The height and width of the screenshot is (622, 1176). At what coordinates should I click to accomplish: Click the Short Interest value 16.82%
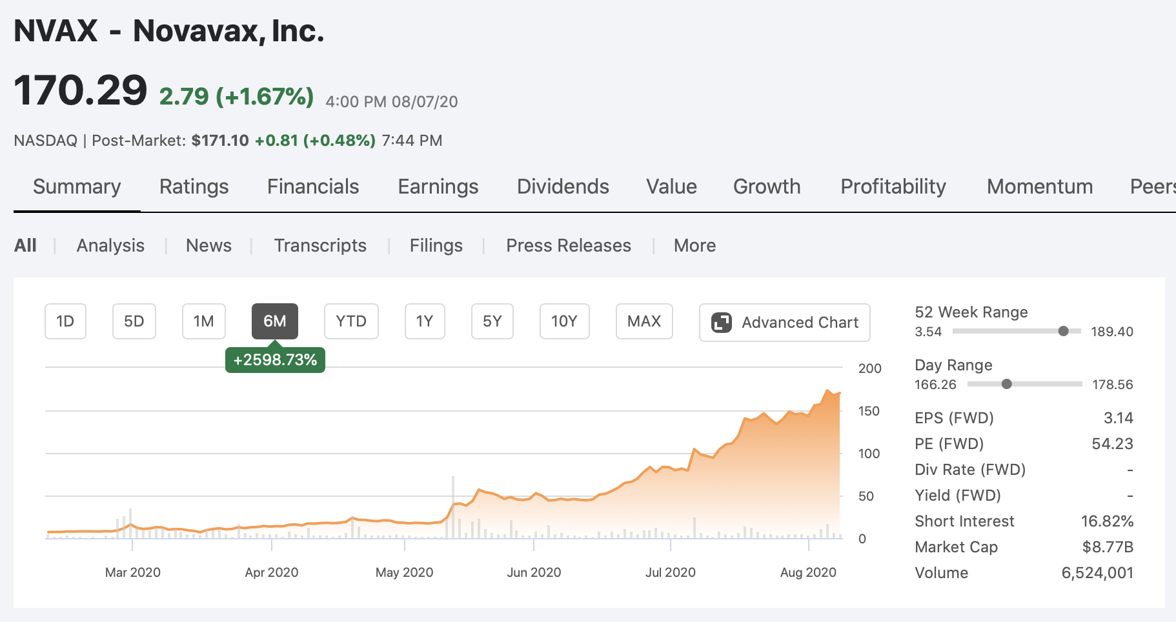(1107, 521)
